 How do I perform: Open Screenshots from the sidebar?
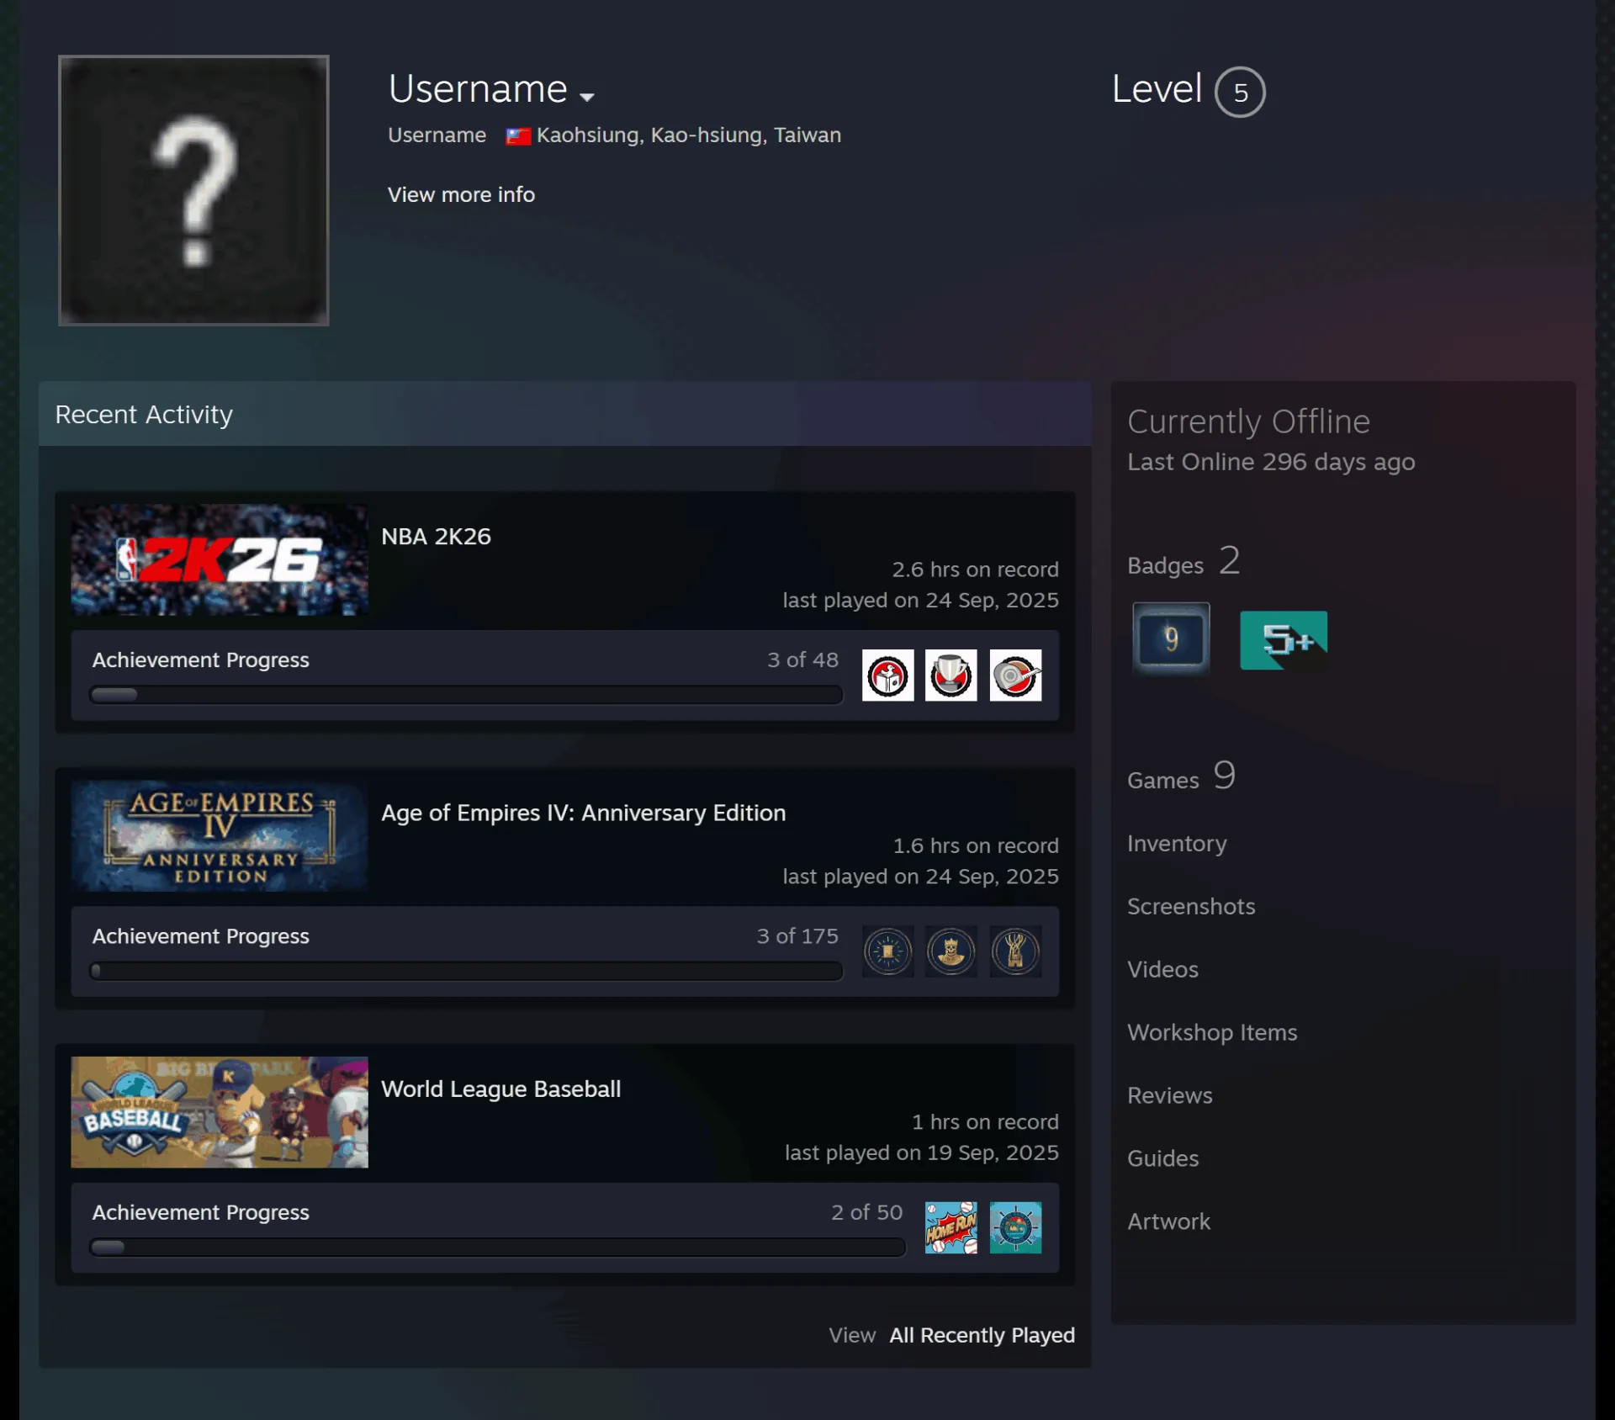tap(1191, 906)
